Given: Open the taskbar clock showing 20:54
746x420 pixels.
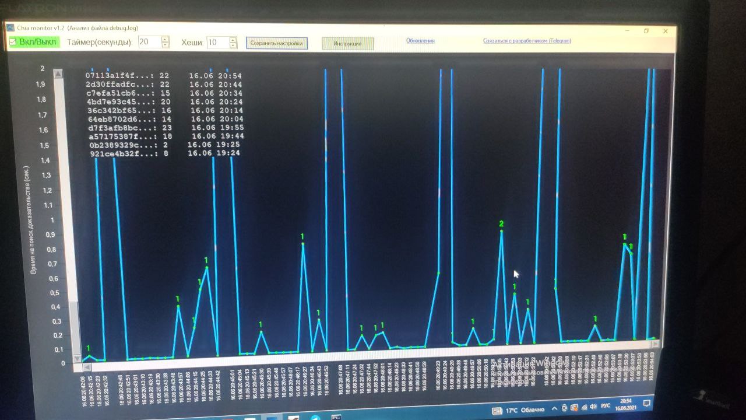Looking at the screenshot, I should tap(626, 405).
